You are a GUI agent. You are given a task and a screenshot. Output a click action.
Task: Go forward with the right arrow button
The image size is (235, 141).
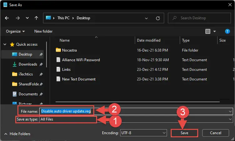[x=18, y=18]
